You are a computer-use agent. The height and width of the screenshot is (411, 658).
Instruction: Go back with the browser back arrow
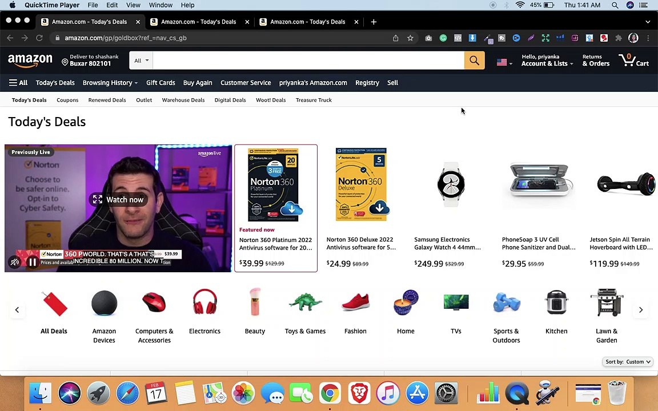click(10, 38)
